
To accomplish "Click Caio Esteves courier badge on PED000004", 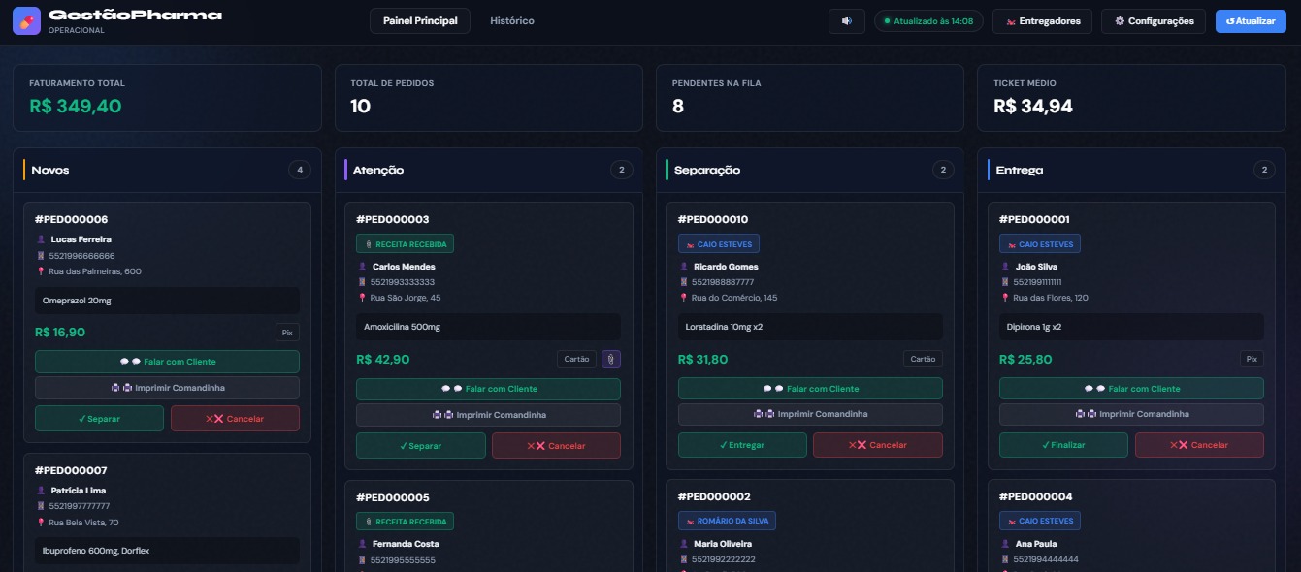I will [1040, 522].
